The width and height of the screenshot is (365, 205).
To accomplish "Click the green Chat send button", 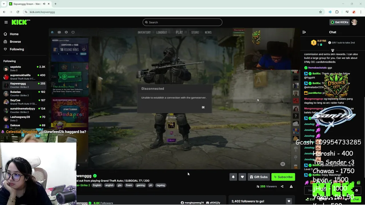I will tap(356, 199).
